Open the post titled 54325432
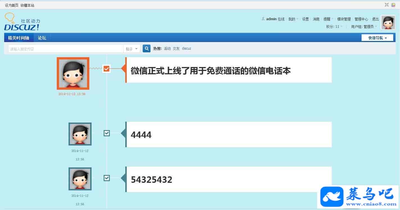The image size is (400, 210). pos(151,180)
